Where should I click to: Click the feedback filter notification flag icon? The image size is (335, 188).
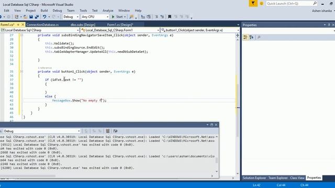(x=253, y=4)
